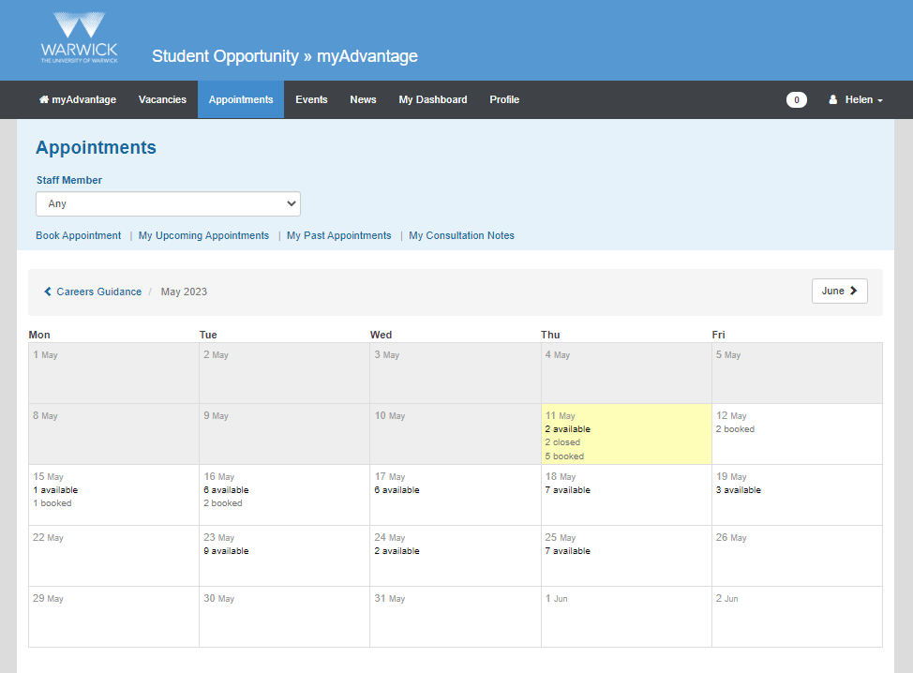
Task: Open the Vacancies menu item
Action: click(x=162, y=99)
